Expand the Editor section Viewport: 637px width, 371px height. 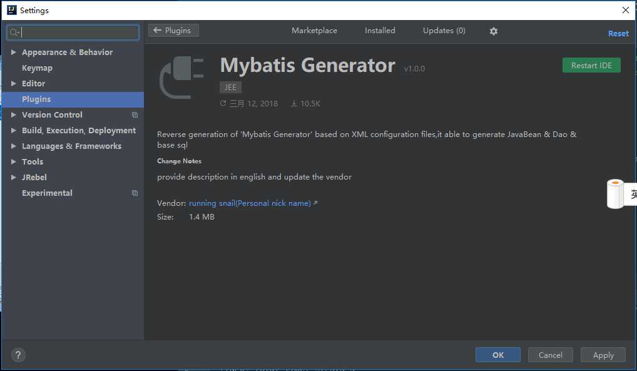point(13,83)
